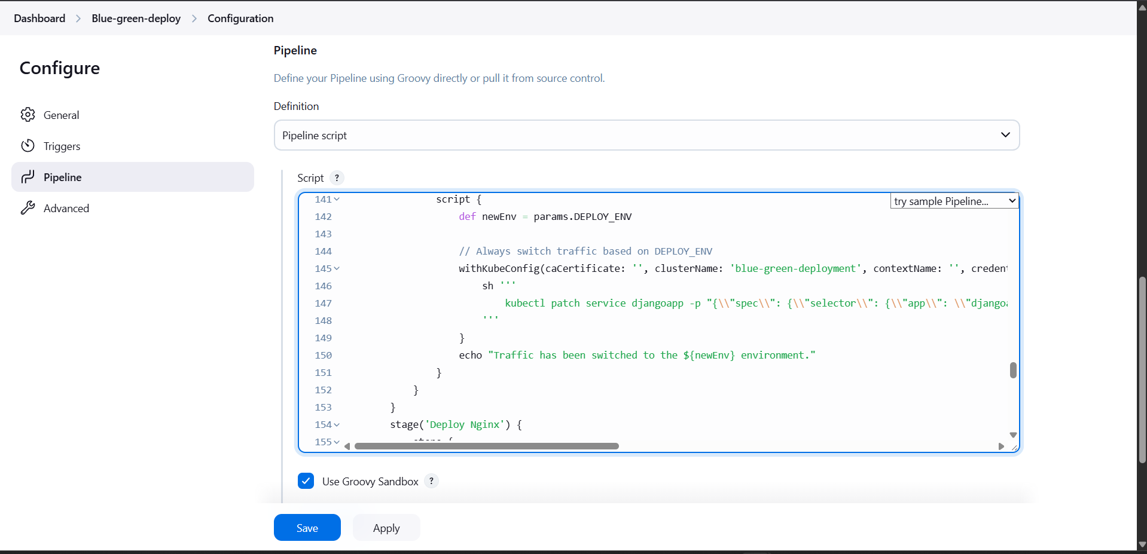Apply the configuration changes
The width and height of the screenshot is (1147, 554).
click(x=386, y=528)
